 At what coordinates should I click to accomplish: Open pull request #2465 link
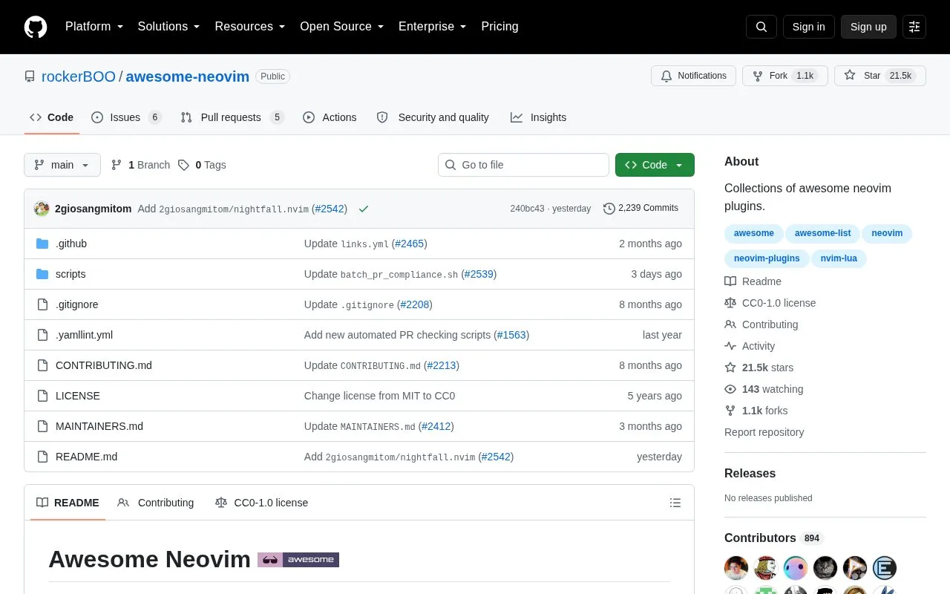410,244
